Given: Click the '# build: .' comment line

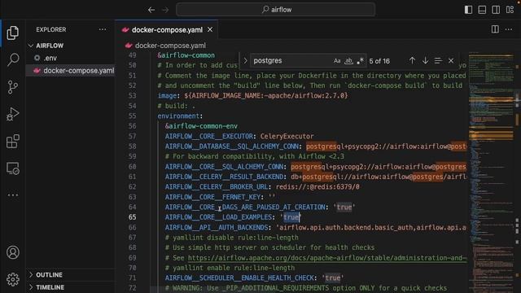Looking at the screenshot, I should tap(177, 106).
